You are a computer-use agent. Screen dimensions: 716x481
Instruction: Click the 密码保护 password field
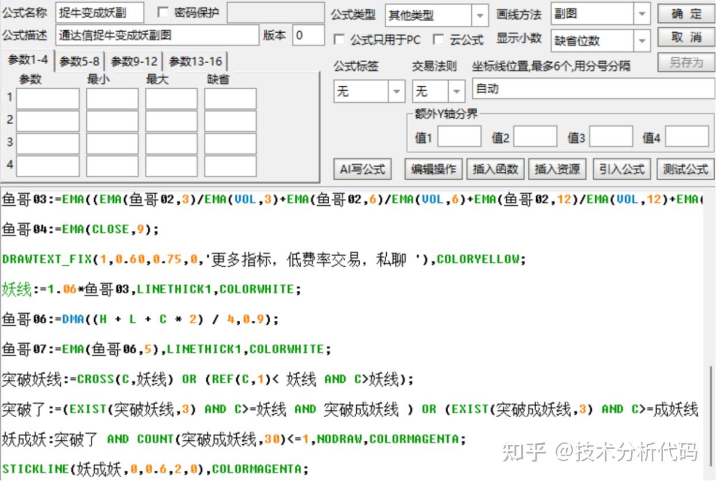[275, 13]
